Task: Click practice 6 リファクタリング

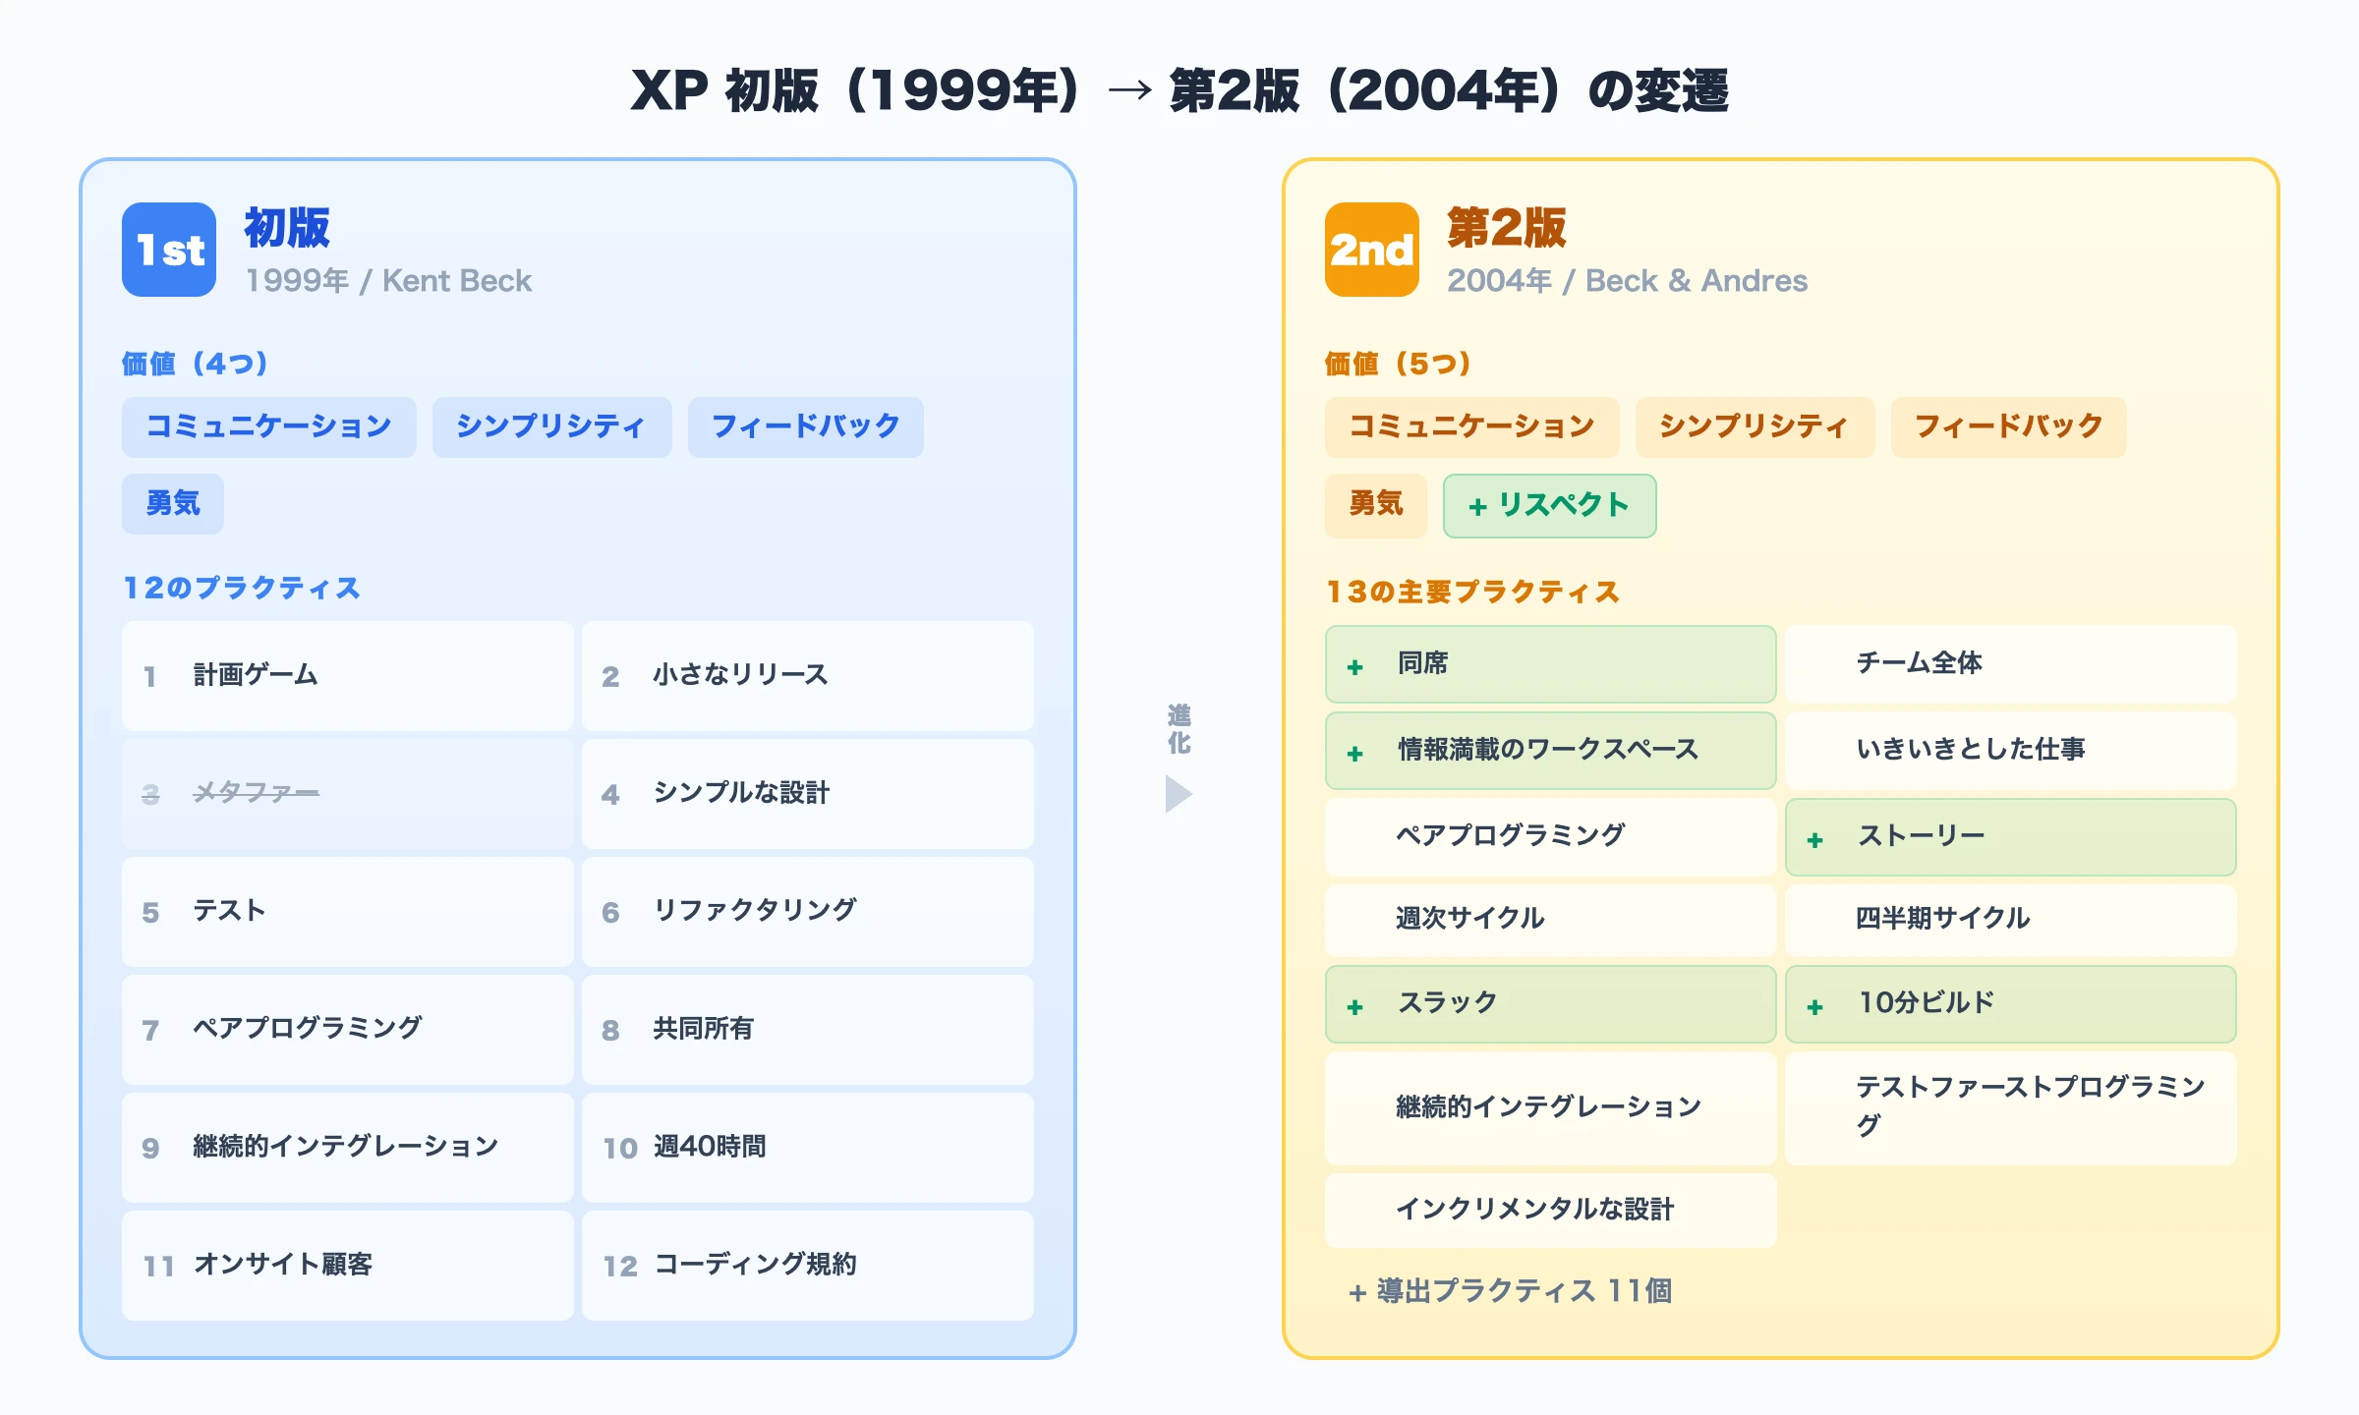Action: coord(808,911)
